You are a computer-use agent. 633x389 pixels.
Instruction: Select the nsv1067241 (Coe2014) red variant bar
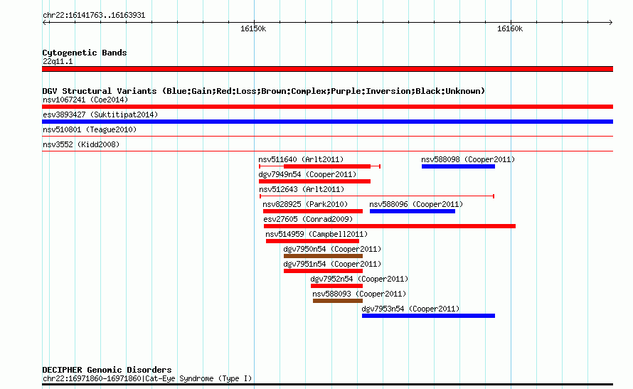327,107
